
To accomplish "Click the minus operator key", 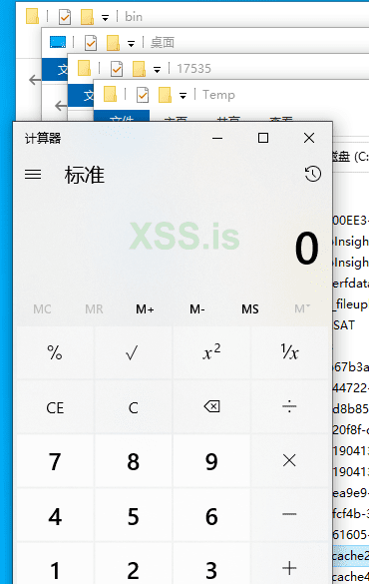I will tap(290, 515).
